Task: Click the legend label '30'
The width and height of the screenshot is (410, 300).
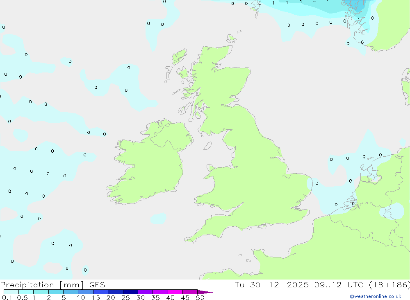Action: click(141, 298)
